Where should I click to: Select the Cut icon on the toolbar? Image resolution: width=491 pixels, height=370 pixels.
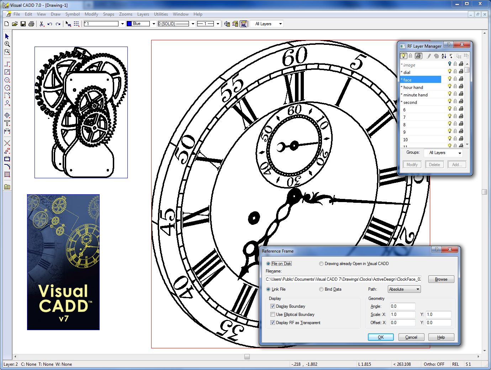[42, 23]
